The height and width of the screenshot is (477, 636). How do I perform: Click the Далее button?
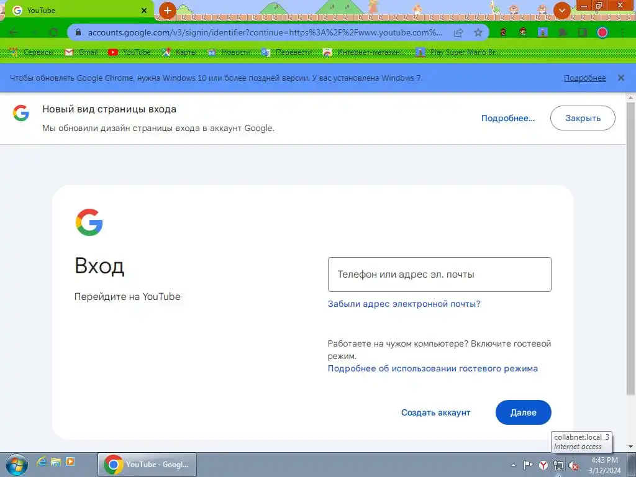(x=523, y=412)
